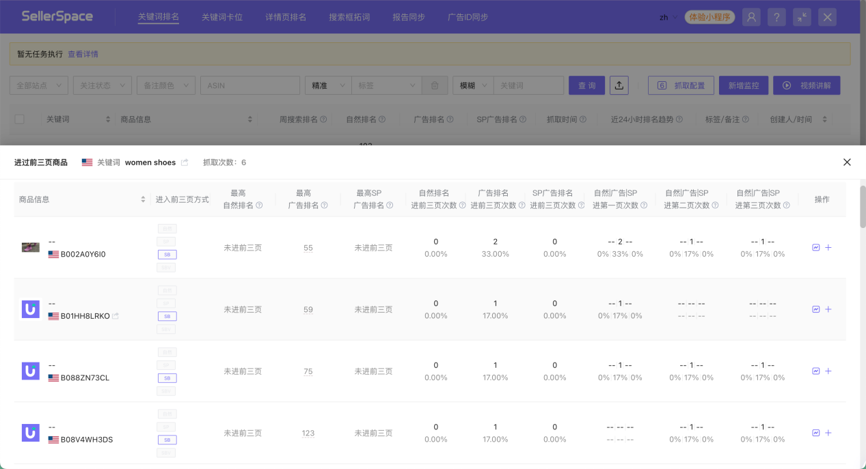Screen dimensions: 866x469
Task: Switch to the 关键词卡位 tab
Action: coord(222,16)
